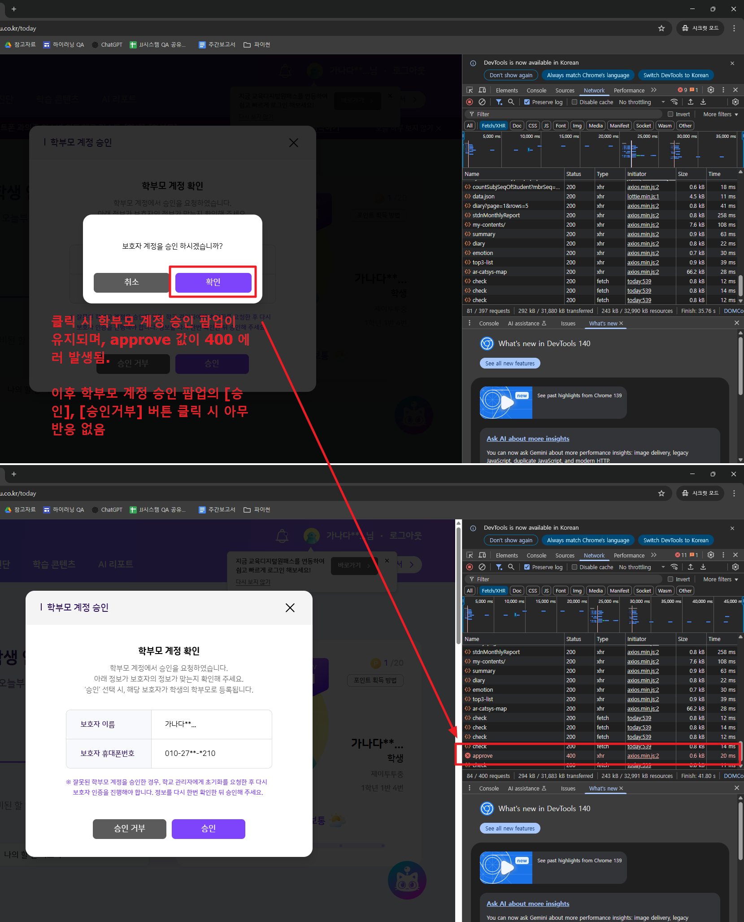The image size is (744, 922).
Task: Click the notification bell icon on lower webpage
Action: (x=283, y=536)
